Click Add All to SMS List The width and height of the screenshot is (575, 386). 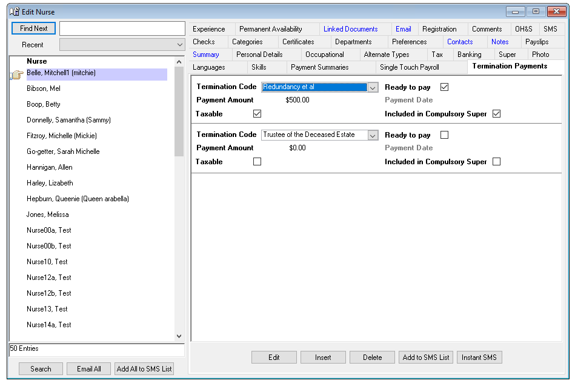pos(144,369)
